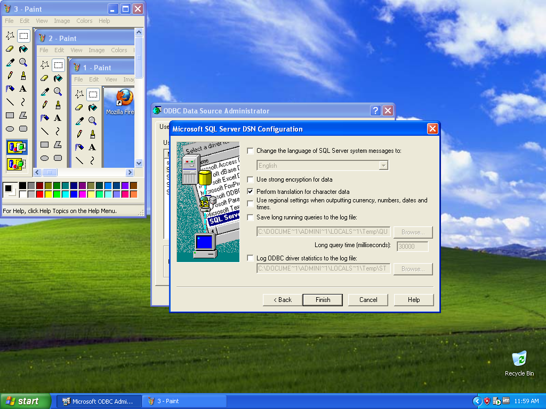Pick the bright red color swatch in palette
This screenshot has height=409, width=546.
point(40,194)
